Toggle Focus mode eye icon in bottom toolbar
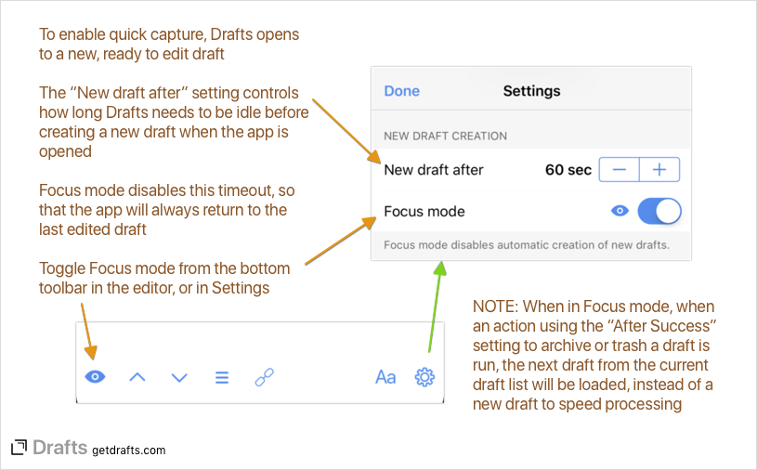Viewport: 757px width, 470px height. click(x=95, y=377)
